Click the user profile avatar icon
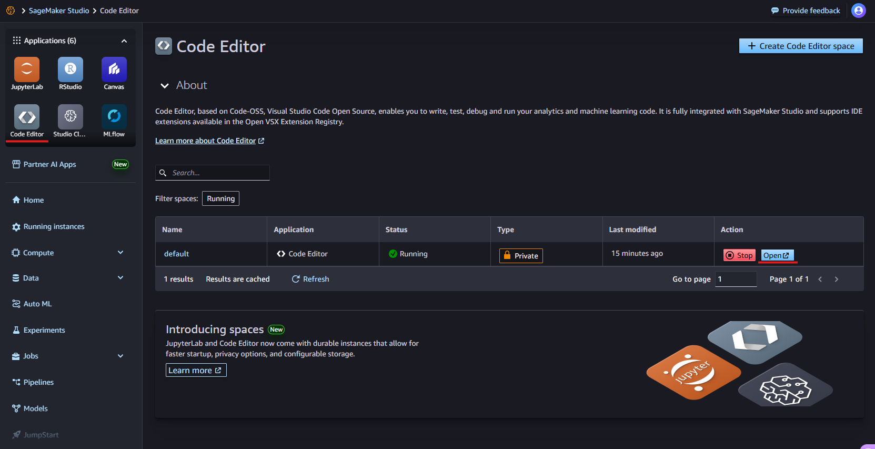 coord(859,11)
